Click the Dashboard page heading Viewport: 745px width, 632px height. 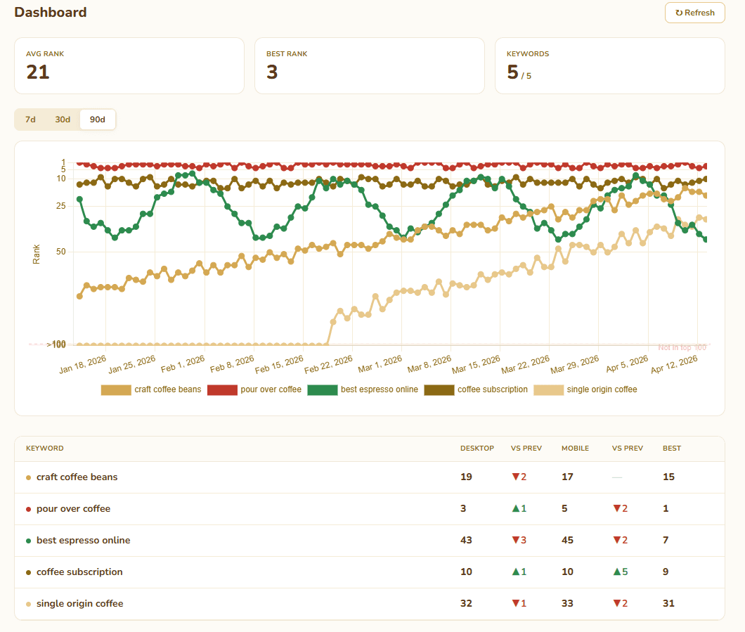click(51, 13)
